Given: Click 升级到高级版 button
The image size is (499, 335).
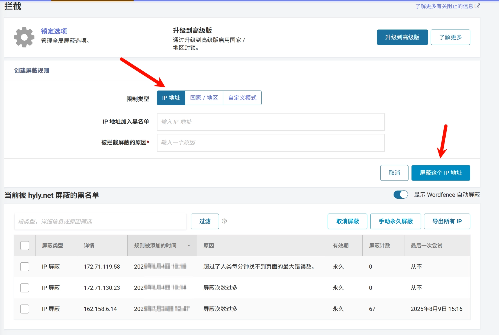Looking at the screenshot, I should [402, 37].
